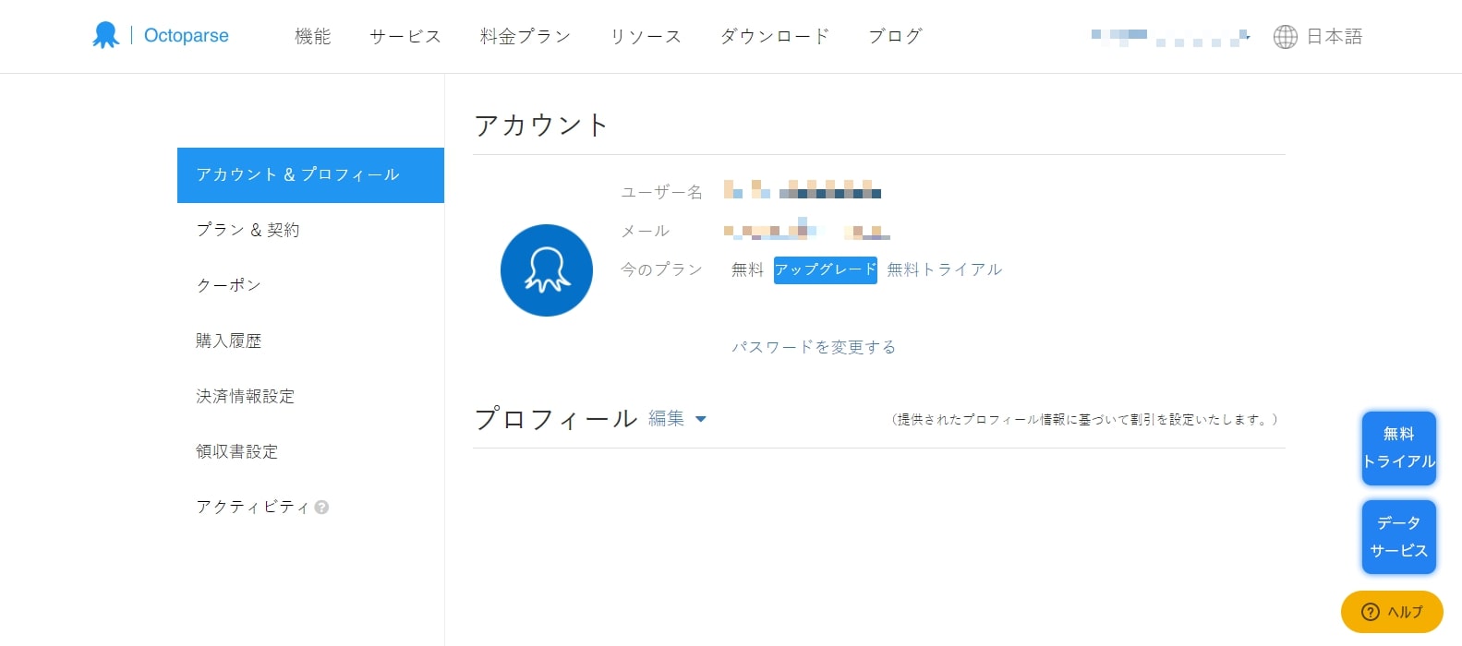Viewport: 1462px width, 646px height.
Task: Click the floating データサービス button
Action: click(x=1398, y=537)
